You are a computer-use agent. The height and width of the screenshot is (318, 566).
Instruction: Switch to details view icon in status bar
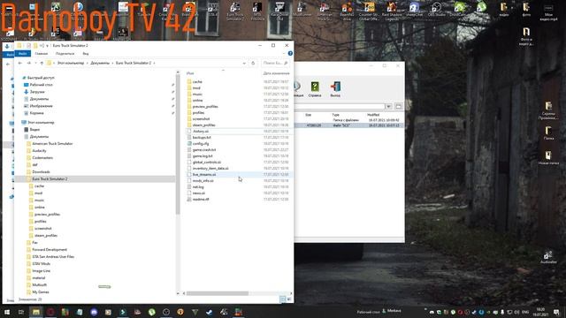[283, 299]
